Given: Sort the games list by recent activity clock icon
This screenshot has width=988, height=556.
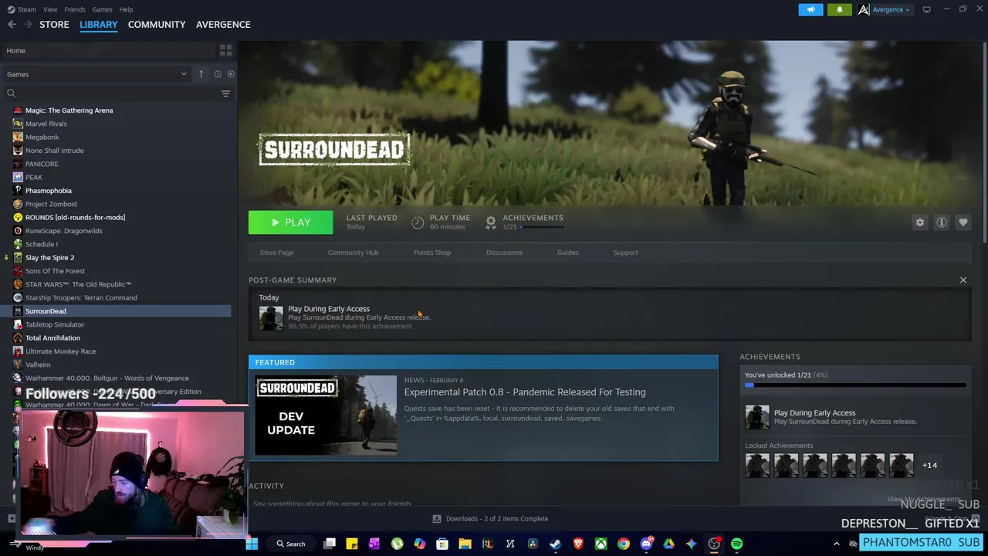Looking at the screenshot, I should (x=218, y=74).
